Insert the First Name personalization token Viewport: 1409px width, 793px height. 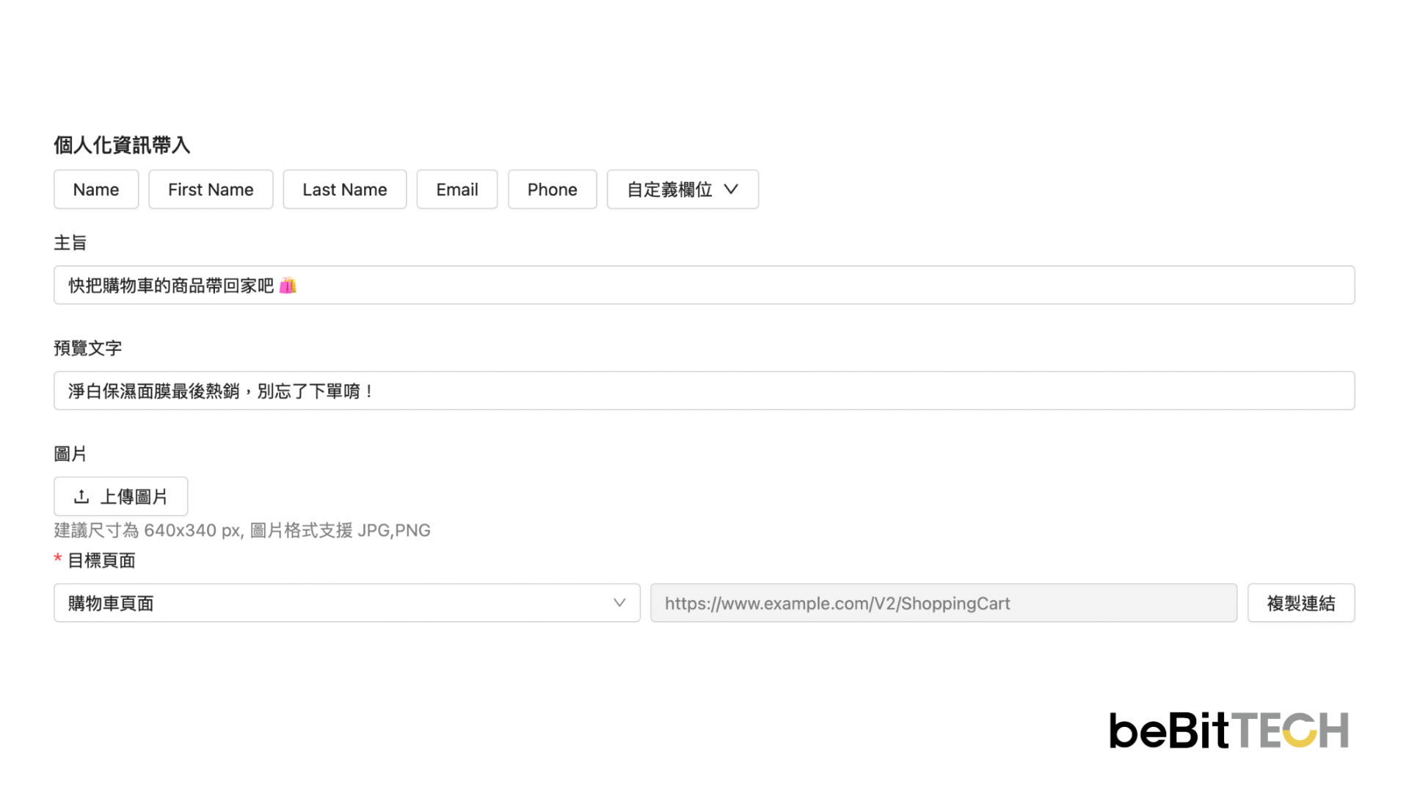pos(211,189)
